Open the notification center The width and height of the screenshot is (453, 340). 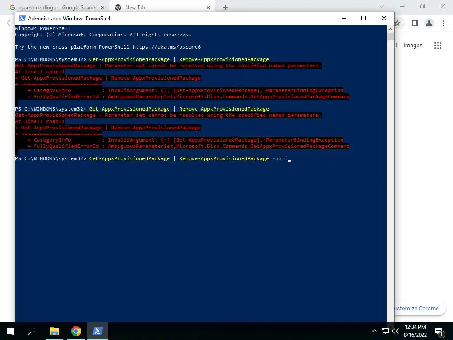439,331
